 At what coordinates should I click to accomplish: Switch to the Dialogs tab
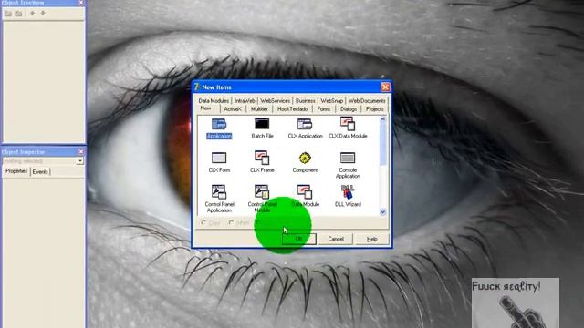pyautogui.click(x=349, y=109)
